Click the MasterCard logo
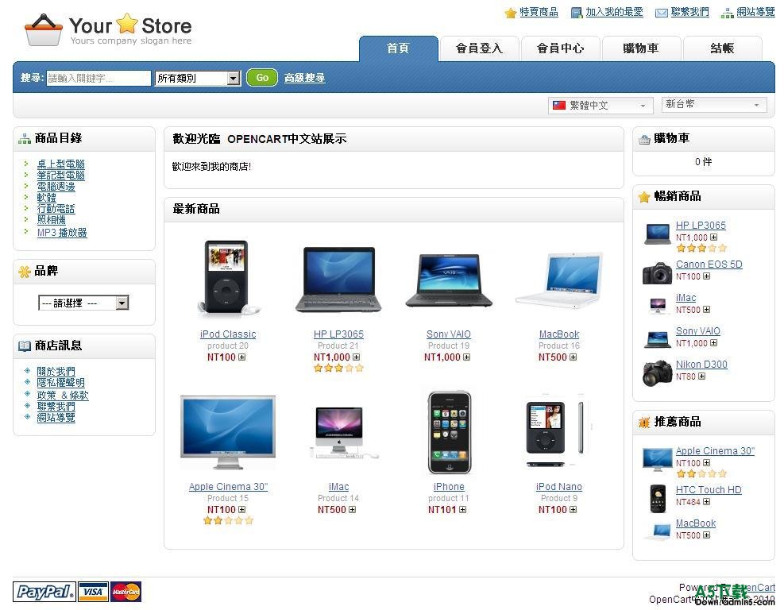The width and height of the screenshot is (784, 610). (126, 592)
